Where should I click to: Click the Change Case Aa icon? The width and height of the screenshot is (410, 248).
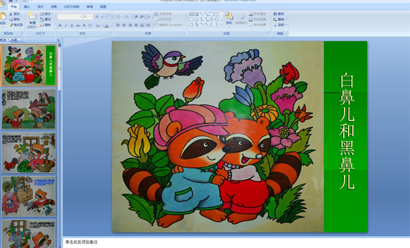click(98, 25)
